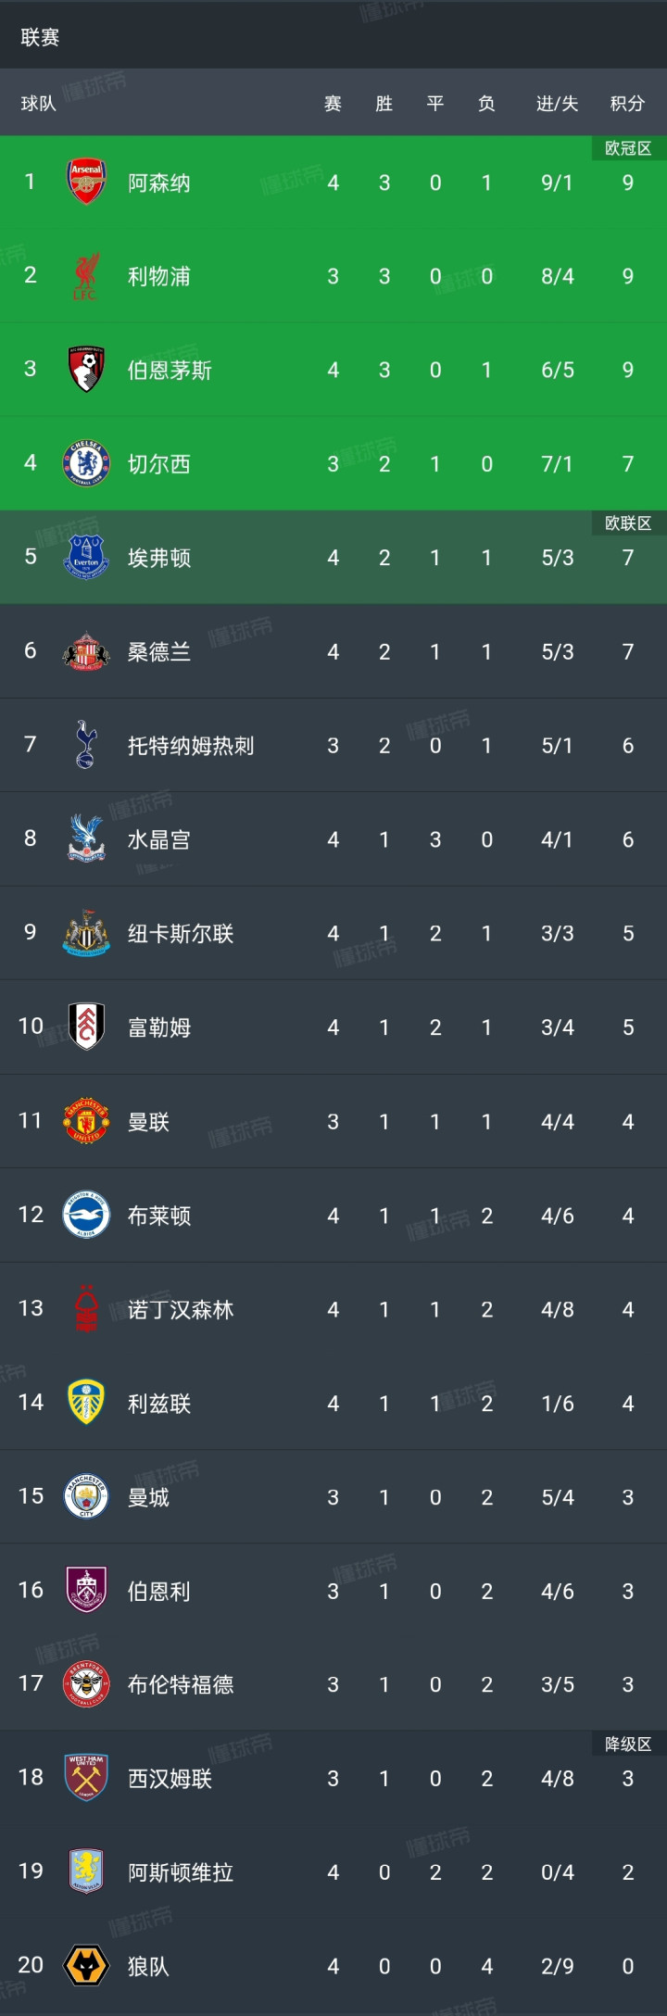
Task: Select the Wolves wolf-head badge
Action: click(86, 1965)
